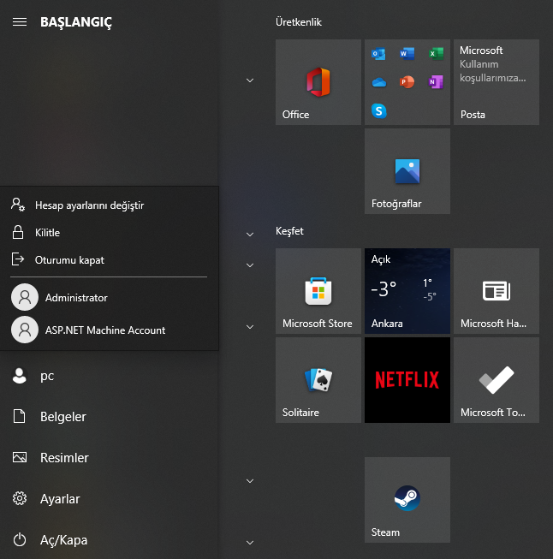Expand the chevron at the bottom near Steam label

(250, 543)
